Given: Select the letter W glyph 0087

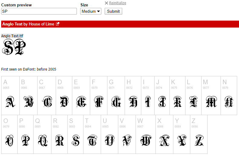Looking at the screenshot, I should tap(146, 134).
